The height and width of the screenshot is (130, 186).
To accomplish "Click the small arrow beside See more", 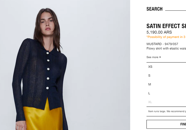I will [x=160, y=57].
